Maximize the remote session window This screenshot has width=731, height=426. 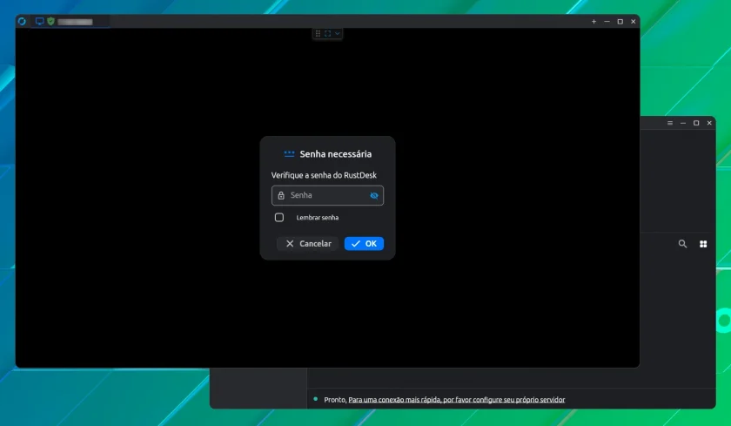point(620,22)
